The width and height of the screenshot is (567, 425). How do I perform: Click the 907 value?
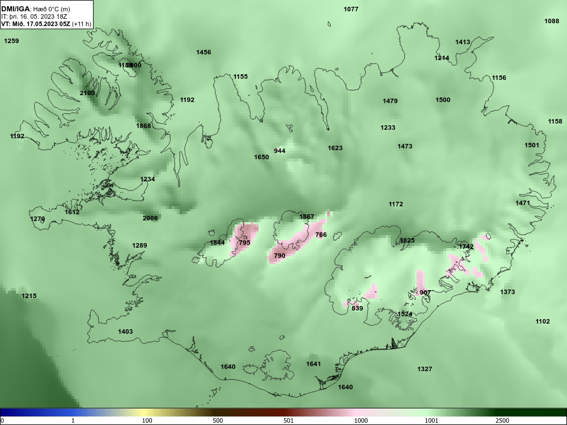coord(425,292)
